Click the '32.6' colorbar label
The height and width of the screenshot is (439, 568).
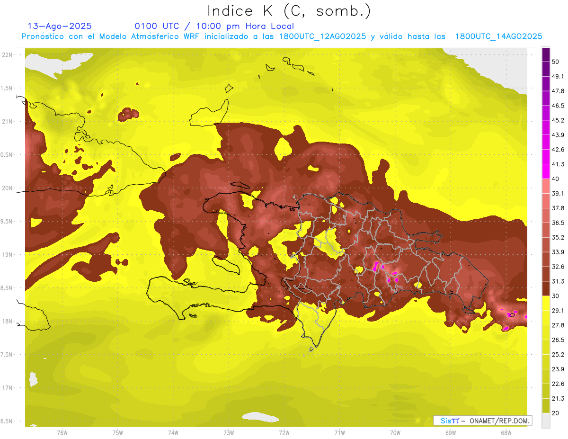558,267
